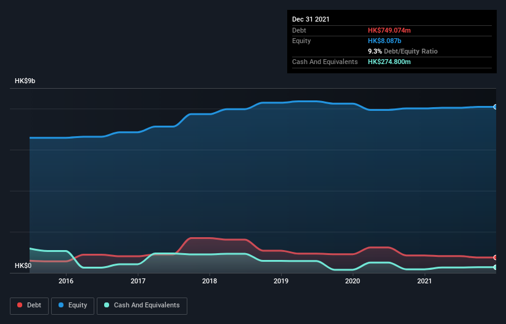Click the blue Equity legend dot
The image size is (506, 324).
pyautogui.click(x=61, y=305)
